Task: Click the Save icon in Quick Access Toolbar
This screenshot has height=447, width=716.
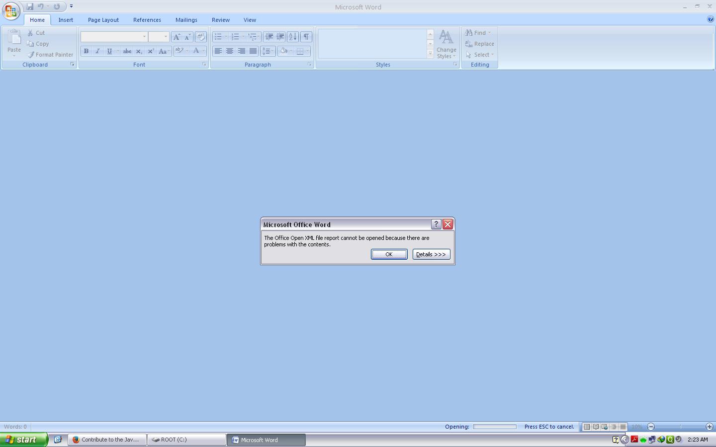Action: (30, 6)
